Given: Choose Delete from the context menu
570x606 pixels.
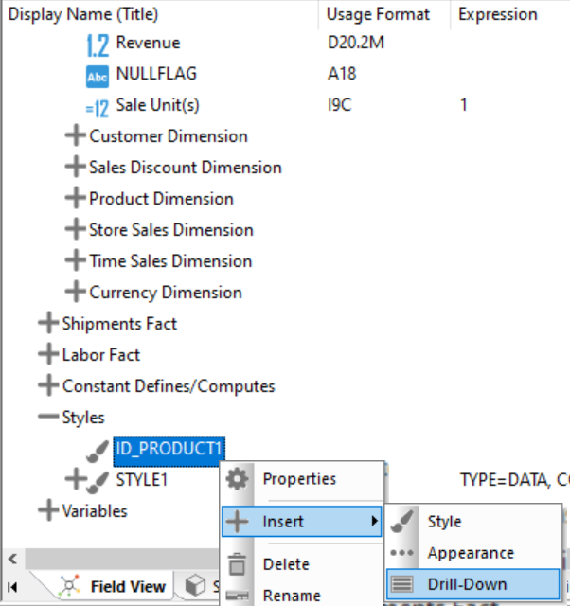Looking at the screenshot, I should 302,564.
